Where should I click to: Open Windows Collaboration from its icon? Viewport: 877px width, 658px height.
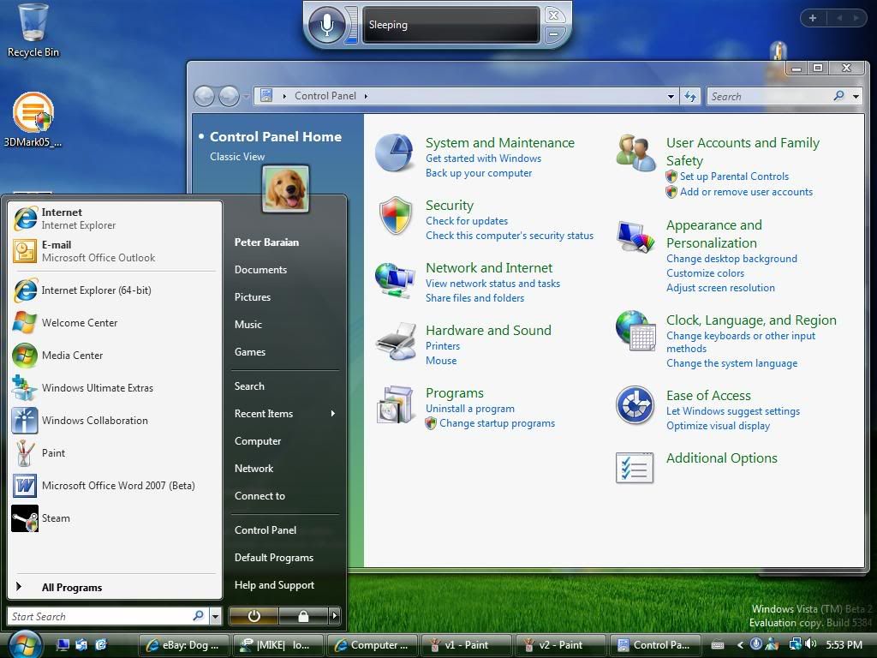coord(25,420)
